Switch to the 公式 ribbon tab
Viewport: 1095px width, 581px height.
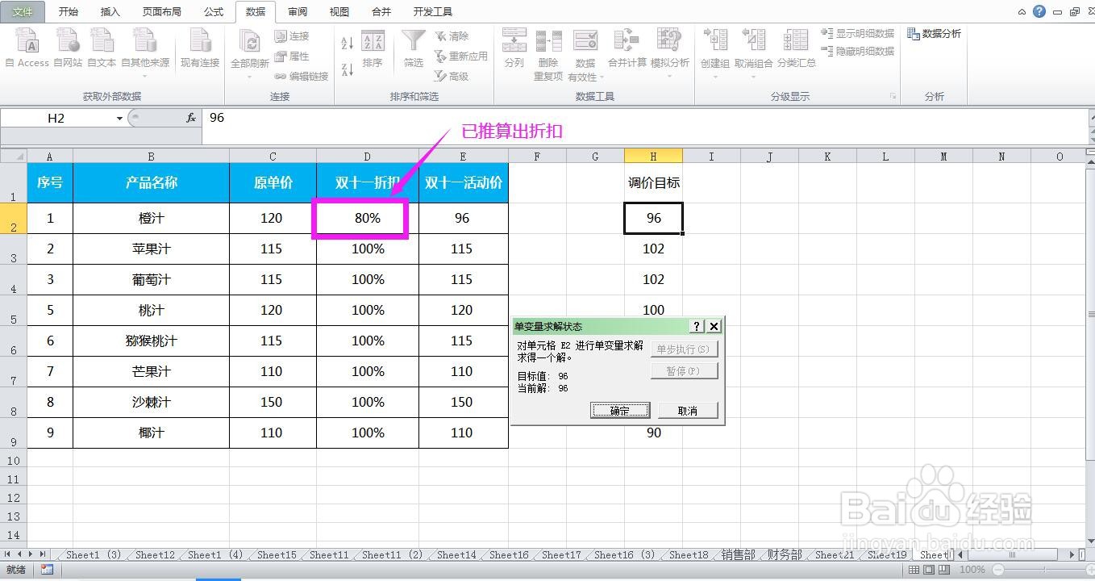[213, 11]
